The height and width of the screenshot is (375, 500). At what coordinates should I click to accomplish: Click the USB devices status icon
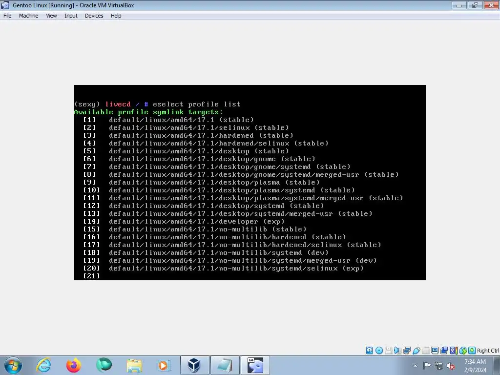click(x=416, y=351)
